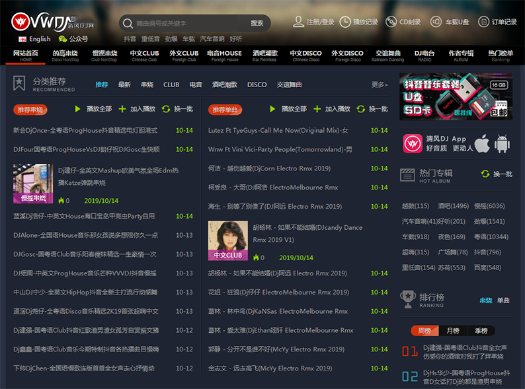525x389 pixels.
Task: Select the DISCO category tab
Action: coord(257,85)
